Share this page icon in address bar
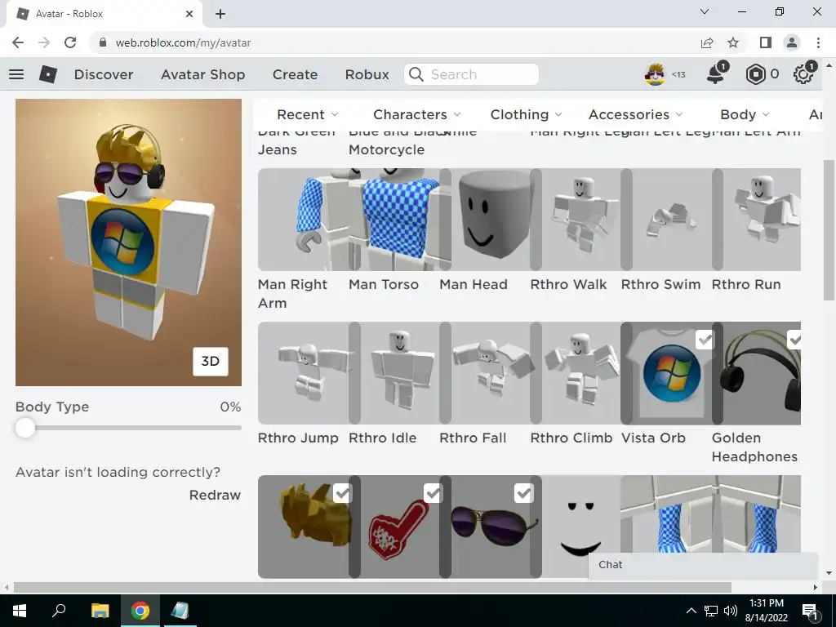The height and width of the screenshot is (627, 836). click(x=707, y=42)
